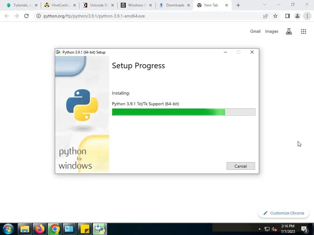Viewport: 314px width, 235px height.
Task: Open the Windows Start menu
Action: click(8, 229)
